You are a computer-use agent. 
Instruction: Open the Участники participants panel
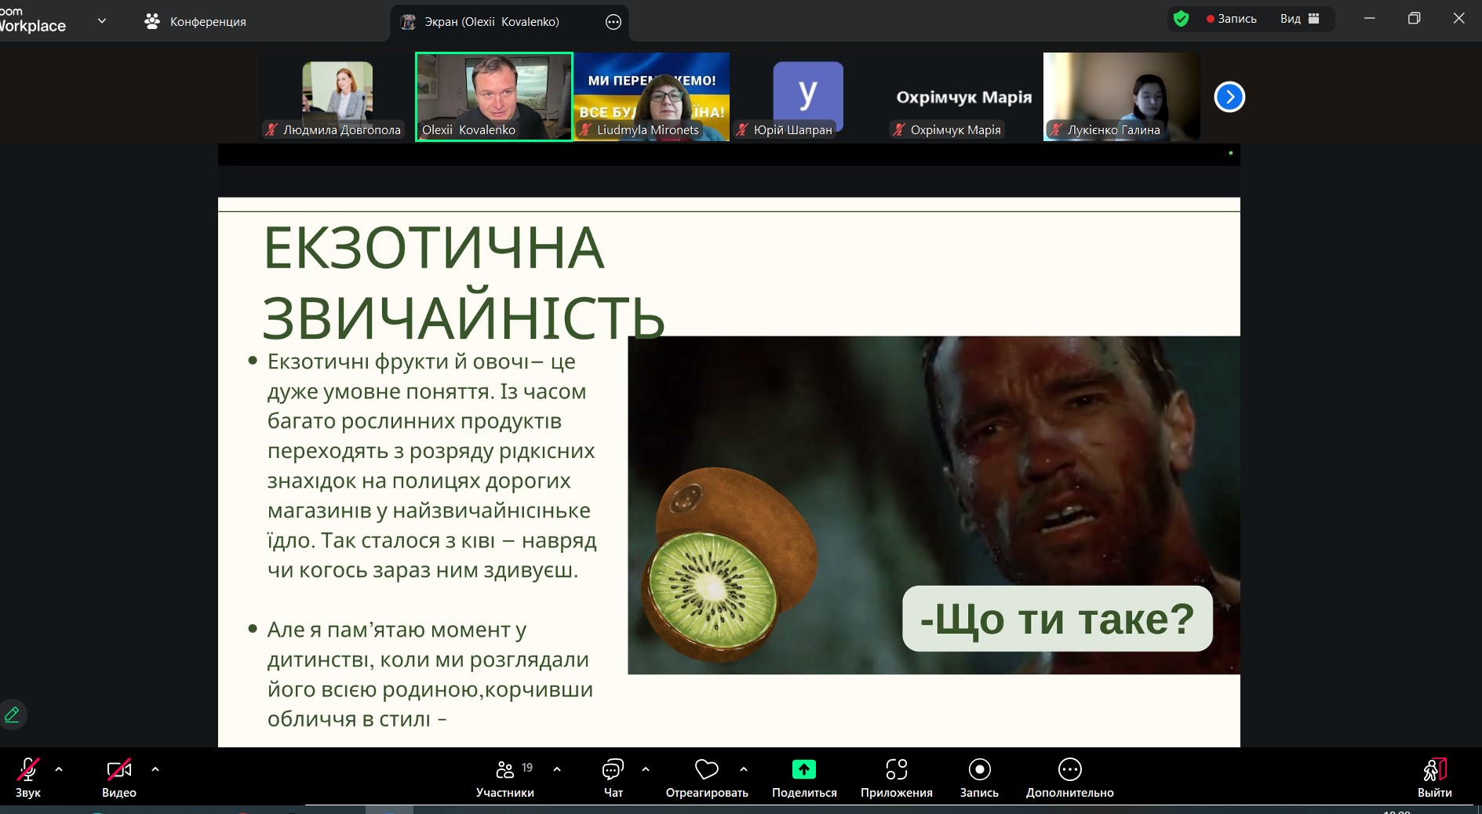[505, 770]
